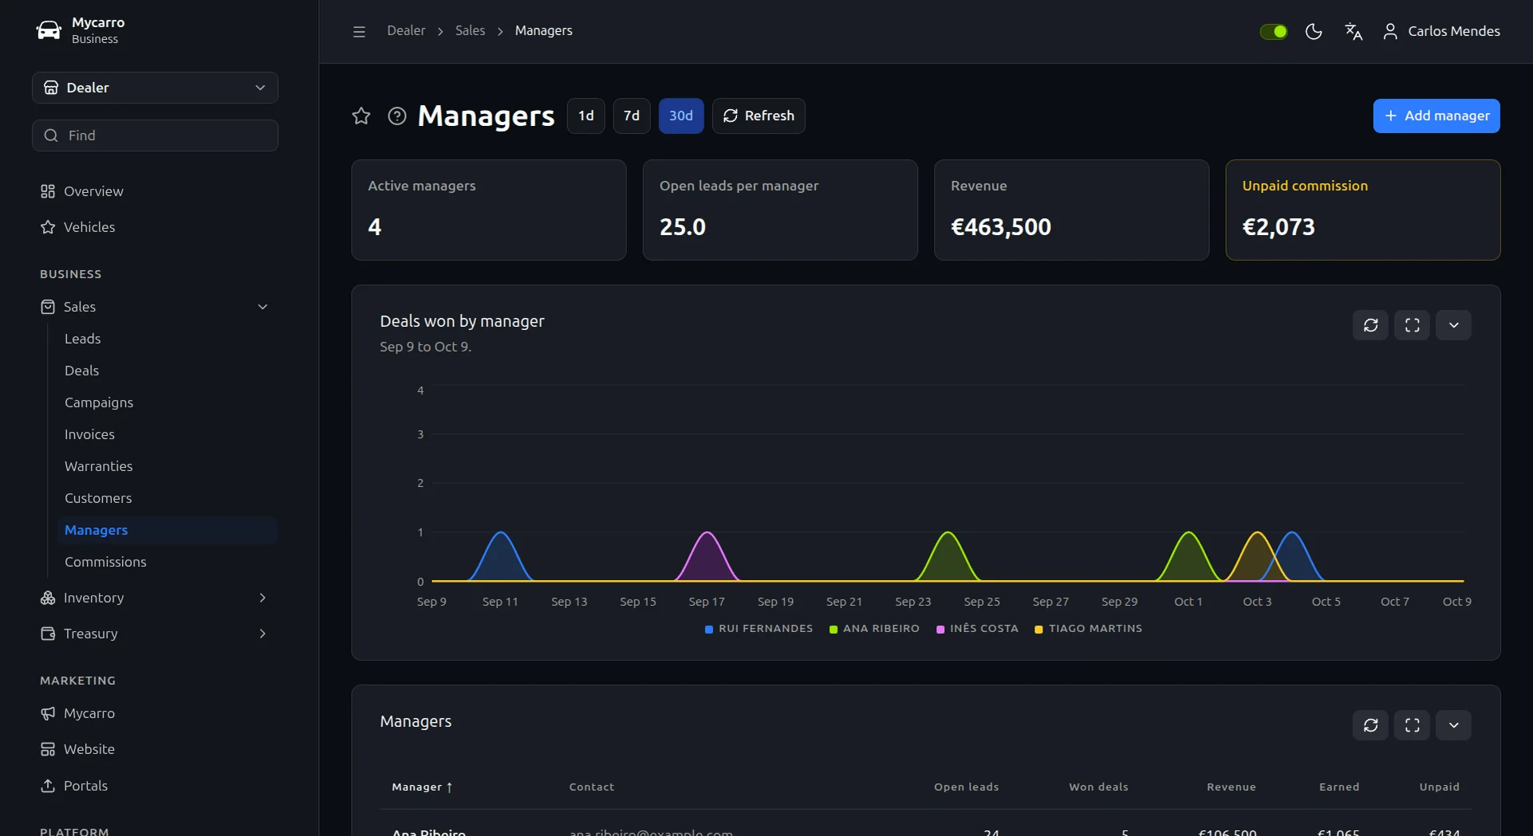Open Leads in the Sales submenu
1533x836 pixels.
coord(167,339)
